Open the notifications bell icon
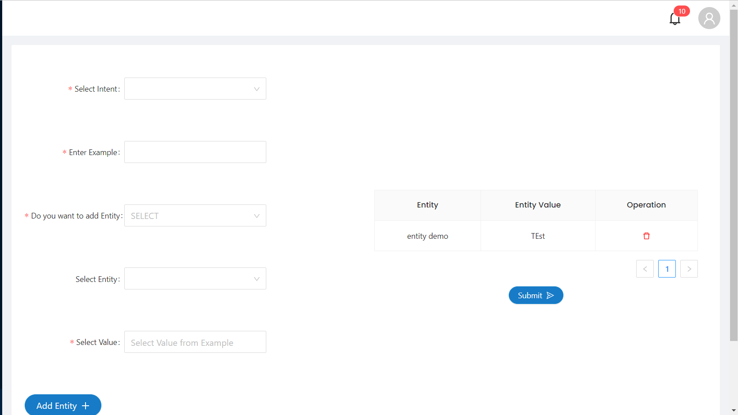Screen dimensions: 738x415 point(675,19)
